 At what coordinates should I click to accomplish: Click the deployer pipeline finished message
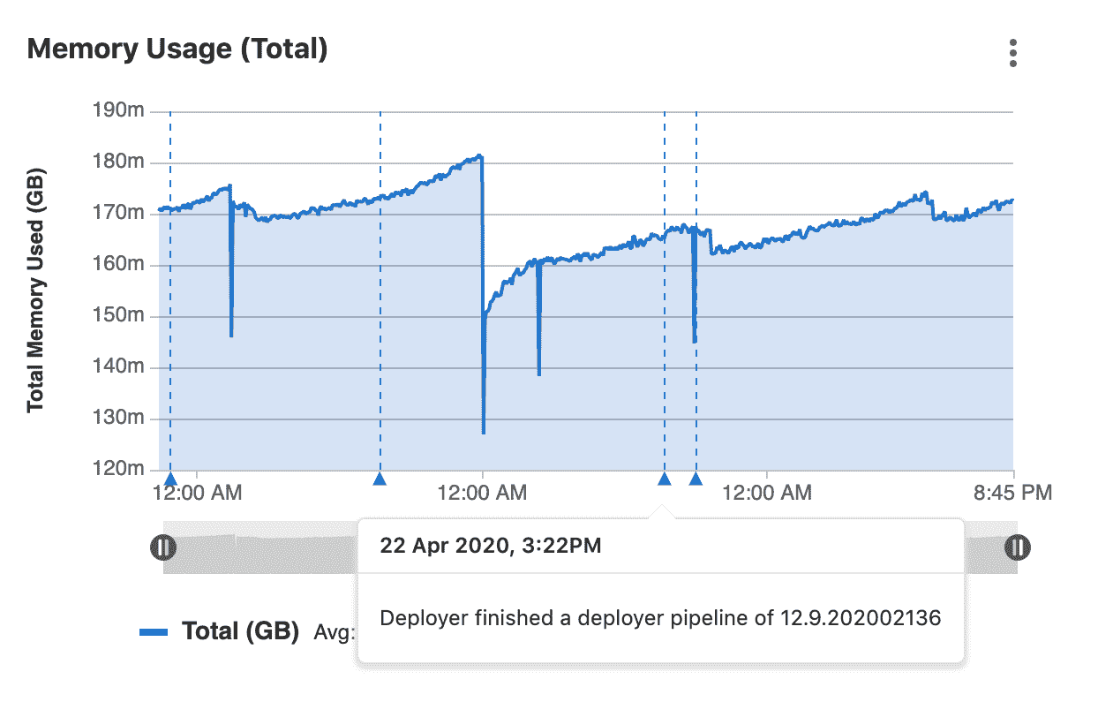659,618
